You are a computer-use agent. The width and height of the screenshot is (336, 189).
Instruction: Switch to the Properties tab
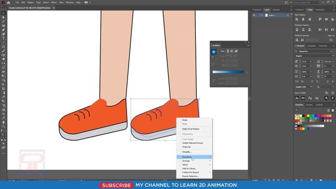(x=257, y=10)
